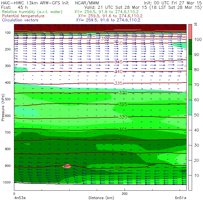
Task: Pick the 50–60% aqua colorbar segment
Action: click(x=190, y=108)
